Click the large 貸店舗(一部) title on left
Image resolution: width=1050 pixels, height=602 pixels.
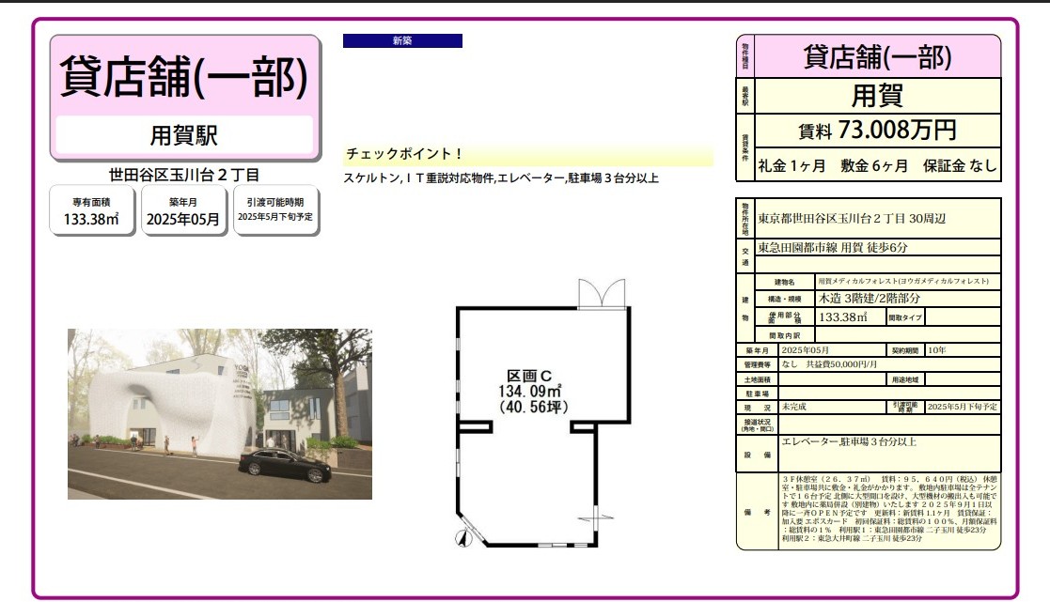184,77
